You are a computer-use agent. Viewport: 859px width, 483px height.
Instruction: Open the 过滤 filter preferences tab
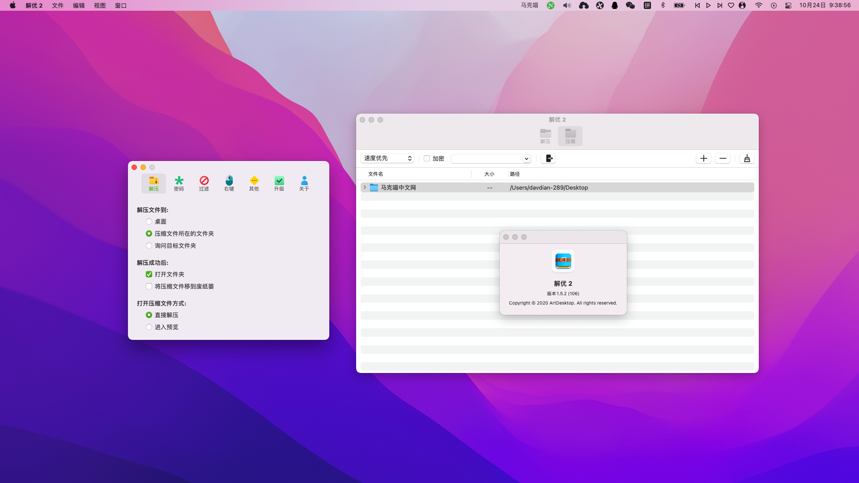[204, 183]
